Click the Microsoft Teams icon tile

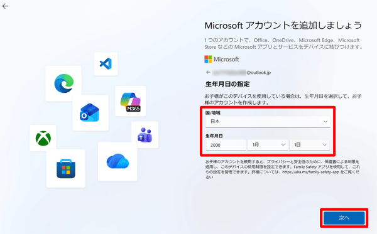click(x=145, y=135)
